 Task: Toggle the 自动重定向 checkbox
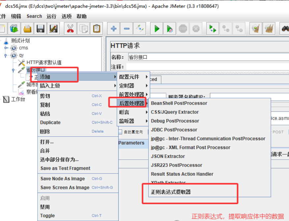[x=120, y=132]
